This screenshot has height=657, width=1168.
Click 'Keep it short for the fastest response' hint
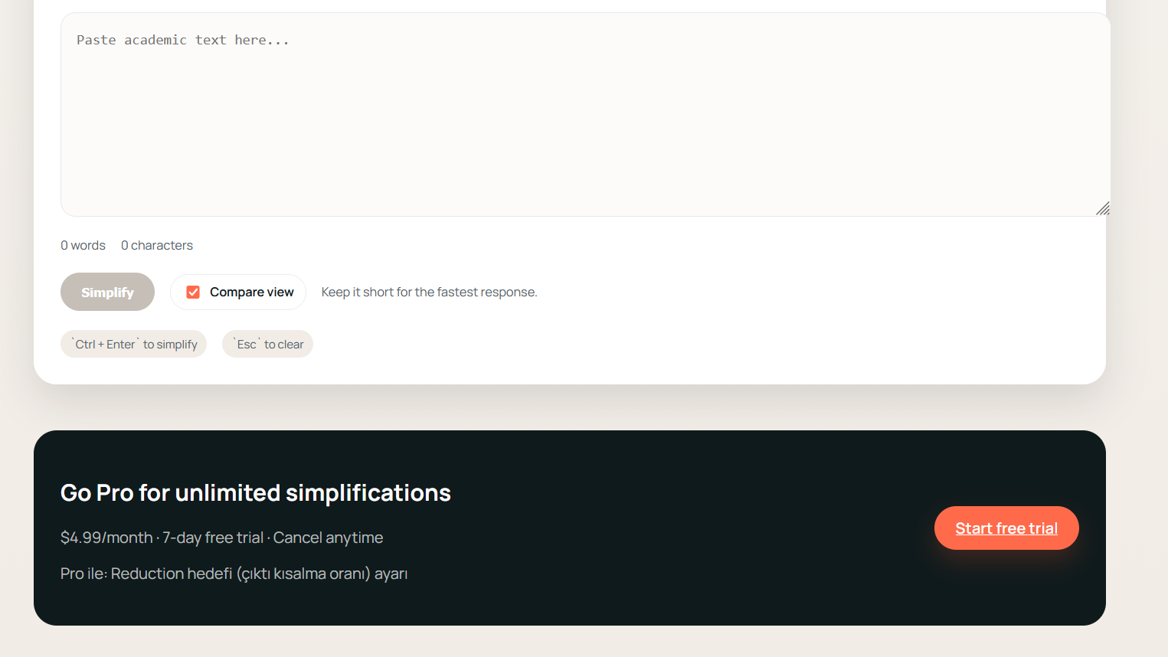point(429,292)
